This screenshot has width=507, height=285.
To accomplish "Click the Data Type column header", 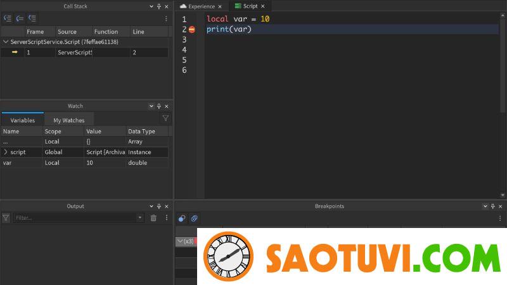I will (x=141, y=131).
